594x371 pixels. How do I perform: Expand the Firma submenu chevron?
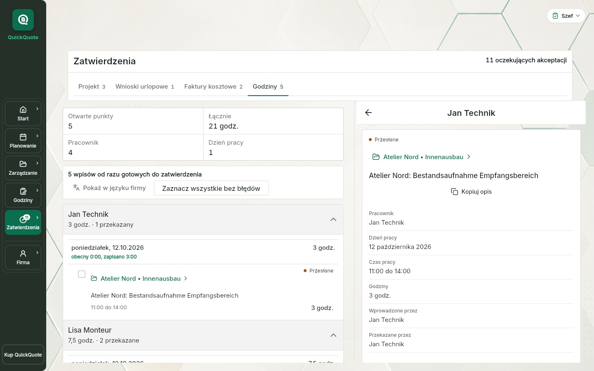pyautogui.click(x=37, y=253)
